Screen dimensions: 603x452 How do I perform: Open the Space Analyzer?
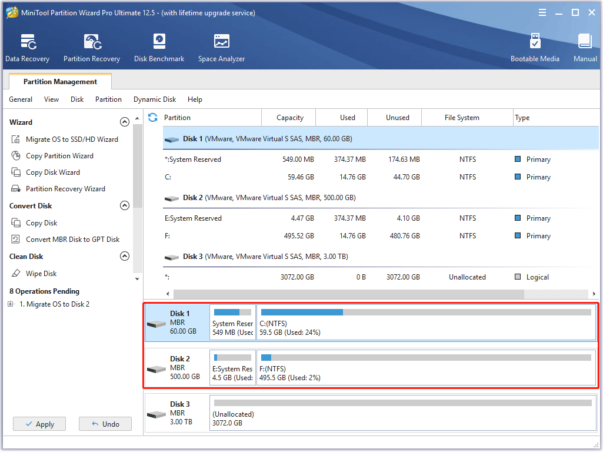click(221, 47)
